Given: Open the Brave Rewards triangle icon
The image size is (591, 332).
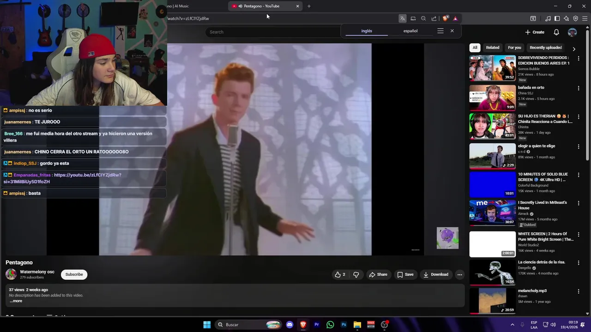Looking at the screenshot, I should click(x=455, y=18).
